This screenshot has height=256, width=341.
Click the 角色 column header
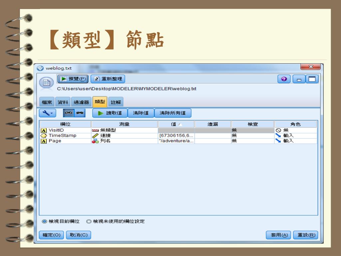(x=296, y=124)
